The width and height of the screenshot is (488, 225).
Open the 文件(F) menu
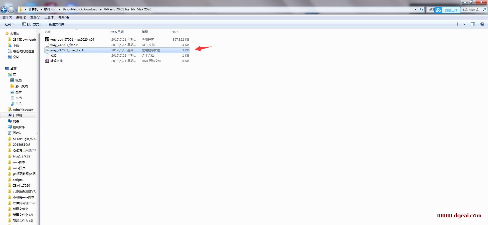7,18
